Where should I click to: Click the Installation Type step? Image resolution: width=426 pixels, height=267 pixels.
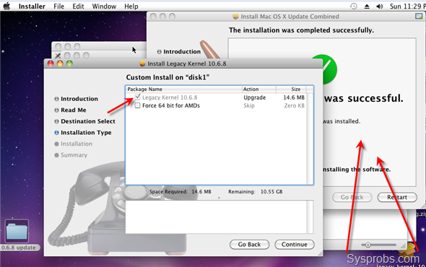86,133
